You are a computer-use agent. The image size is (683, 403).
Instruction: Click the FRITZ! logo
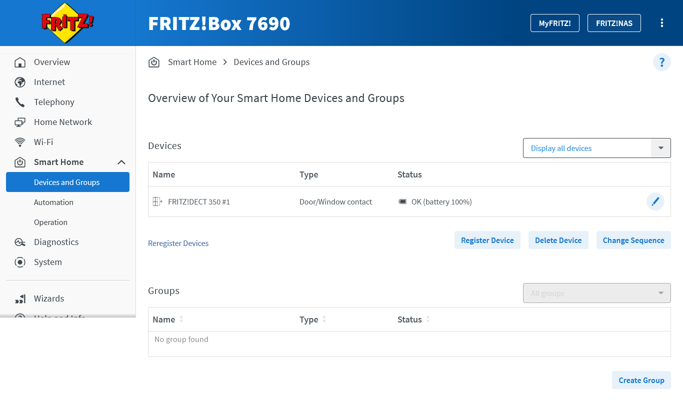click(x=67, y=23)
